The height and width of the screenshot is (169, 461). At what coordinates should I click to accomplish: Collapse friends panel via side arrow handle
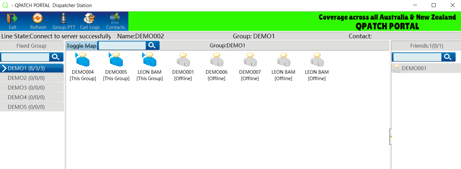point(390,136)
